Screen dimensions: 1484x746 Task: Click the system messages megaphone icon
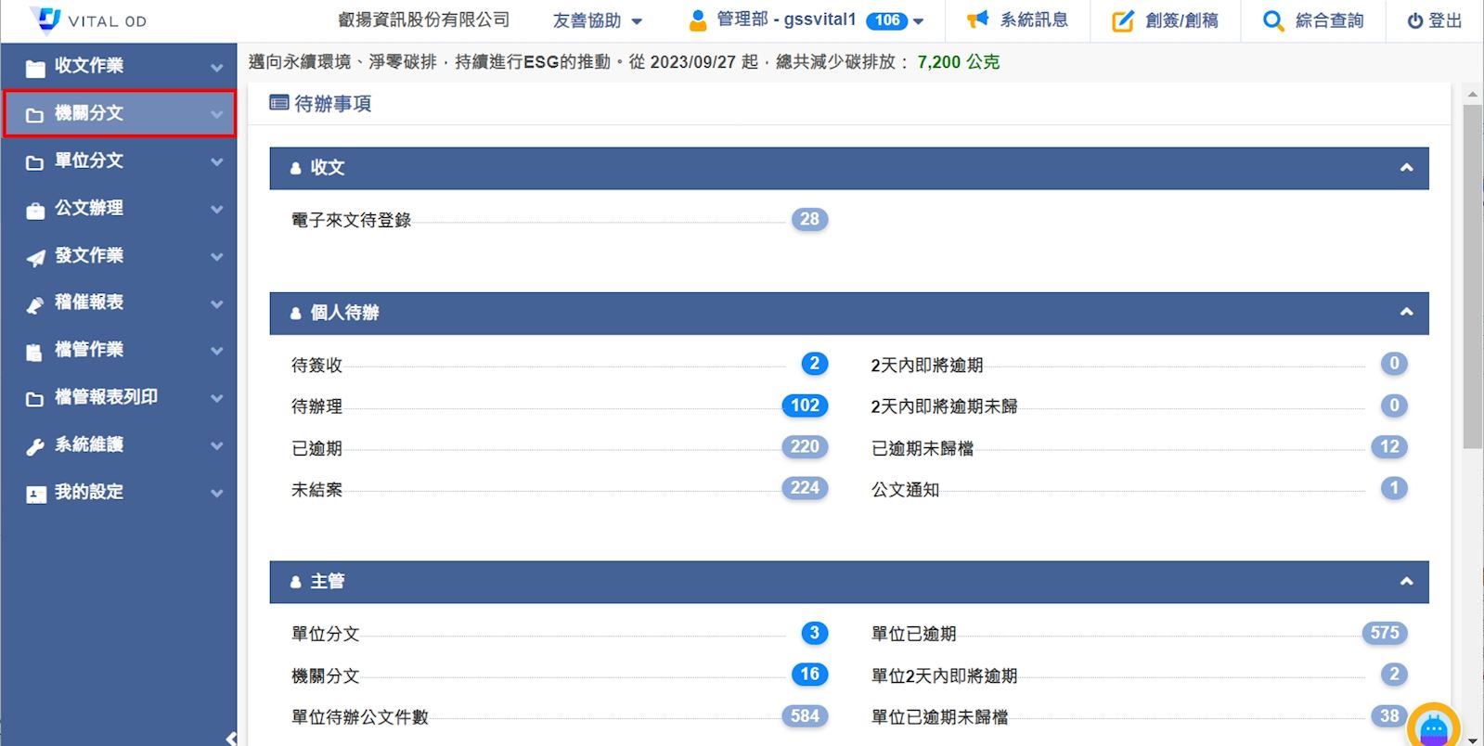point(977,20)
